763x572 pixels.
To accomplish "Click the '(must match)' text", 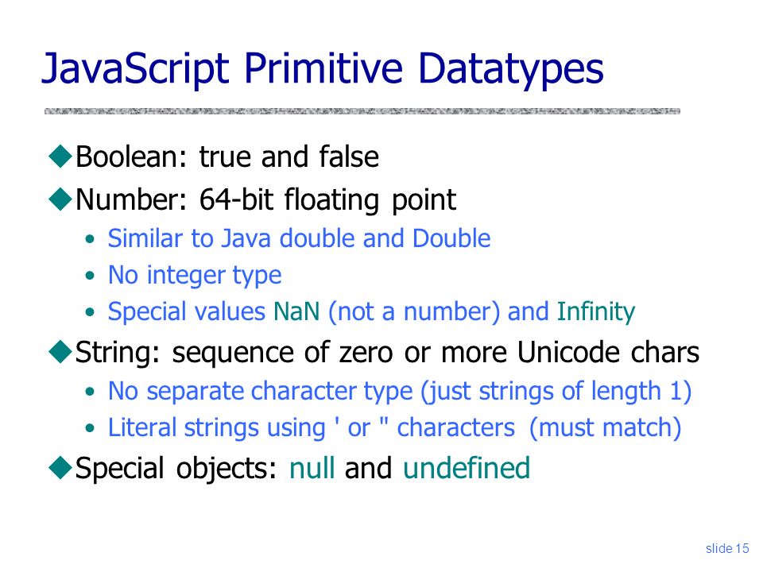I will (x=606, y=428).
